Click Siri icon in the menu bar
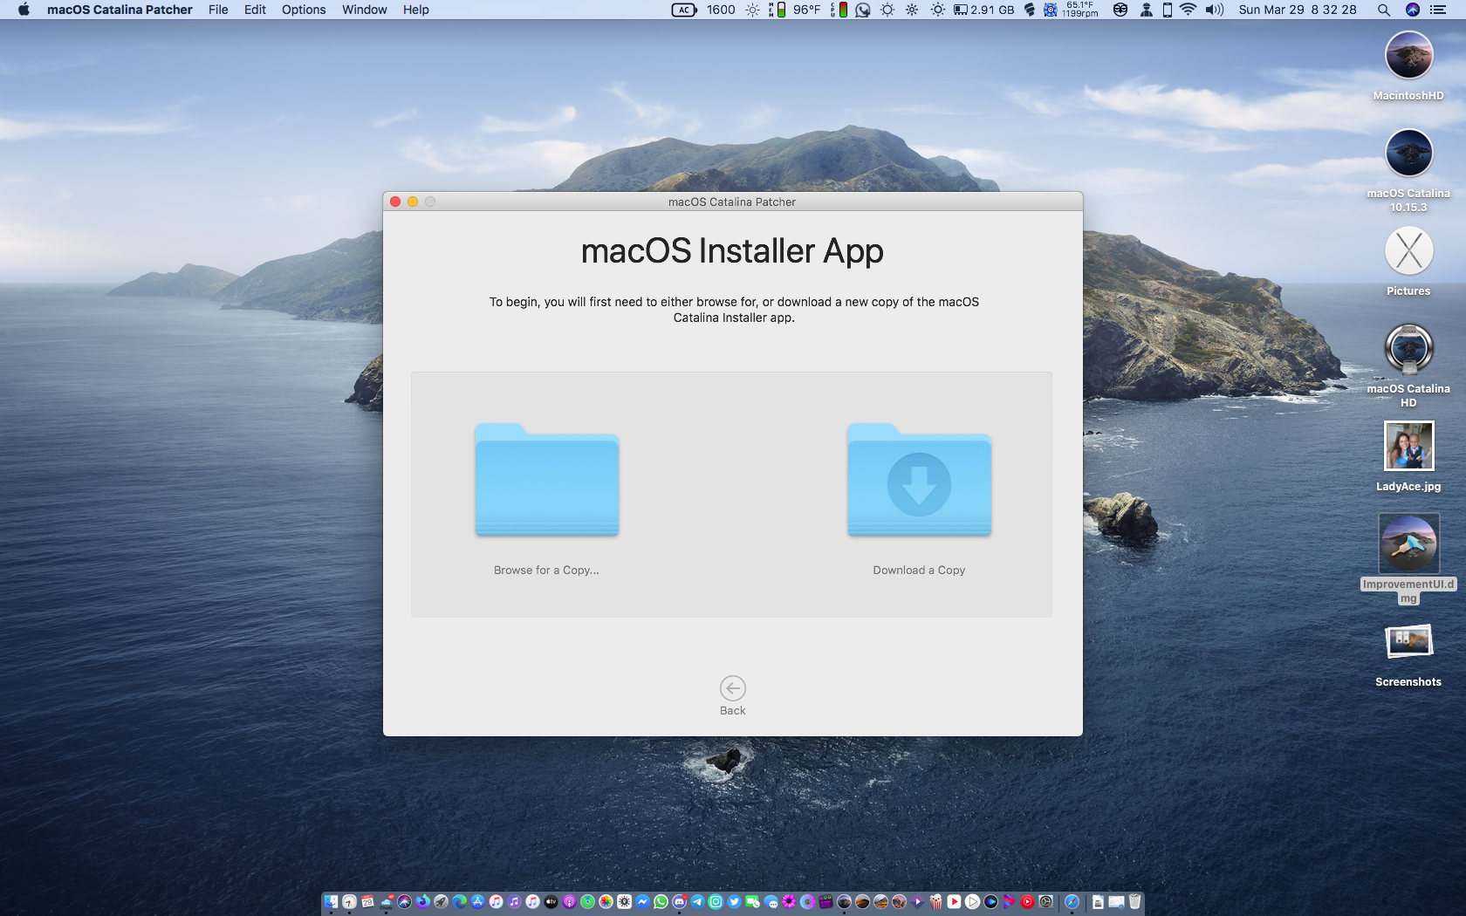The height and width of the screenshot is (916, 1466). (x=1413, y=10)
